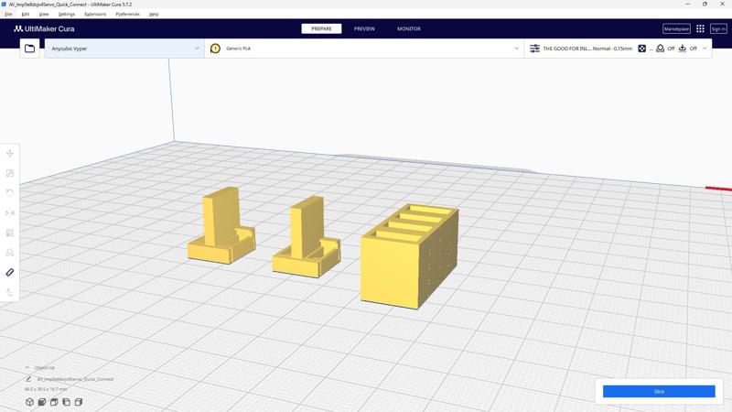Open the Preferences menu
732x412 pixels.
click(x=127, y=14)
